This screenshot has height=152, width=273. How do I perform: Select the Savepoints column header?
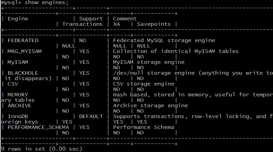coord(156,24)
